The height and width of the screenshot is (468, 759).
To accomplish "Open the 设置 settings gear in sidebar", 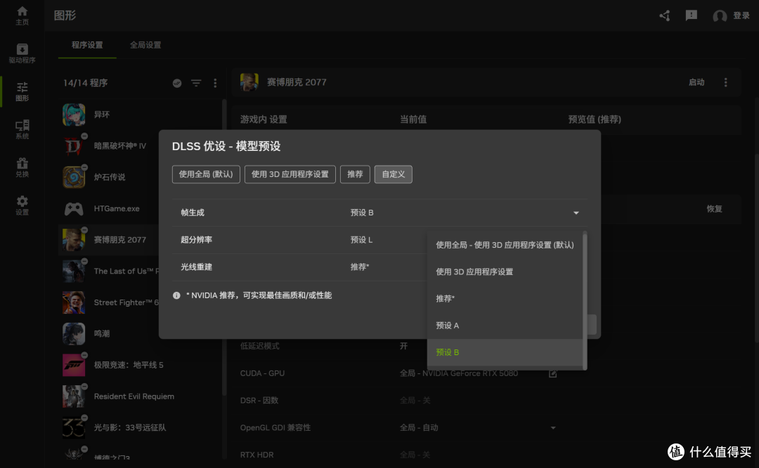I will coord(22,205).
